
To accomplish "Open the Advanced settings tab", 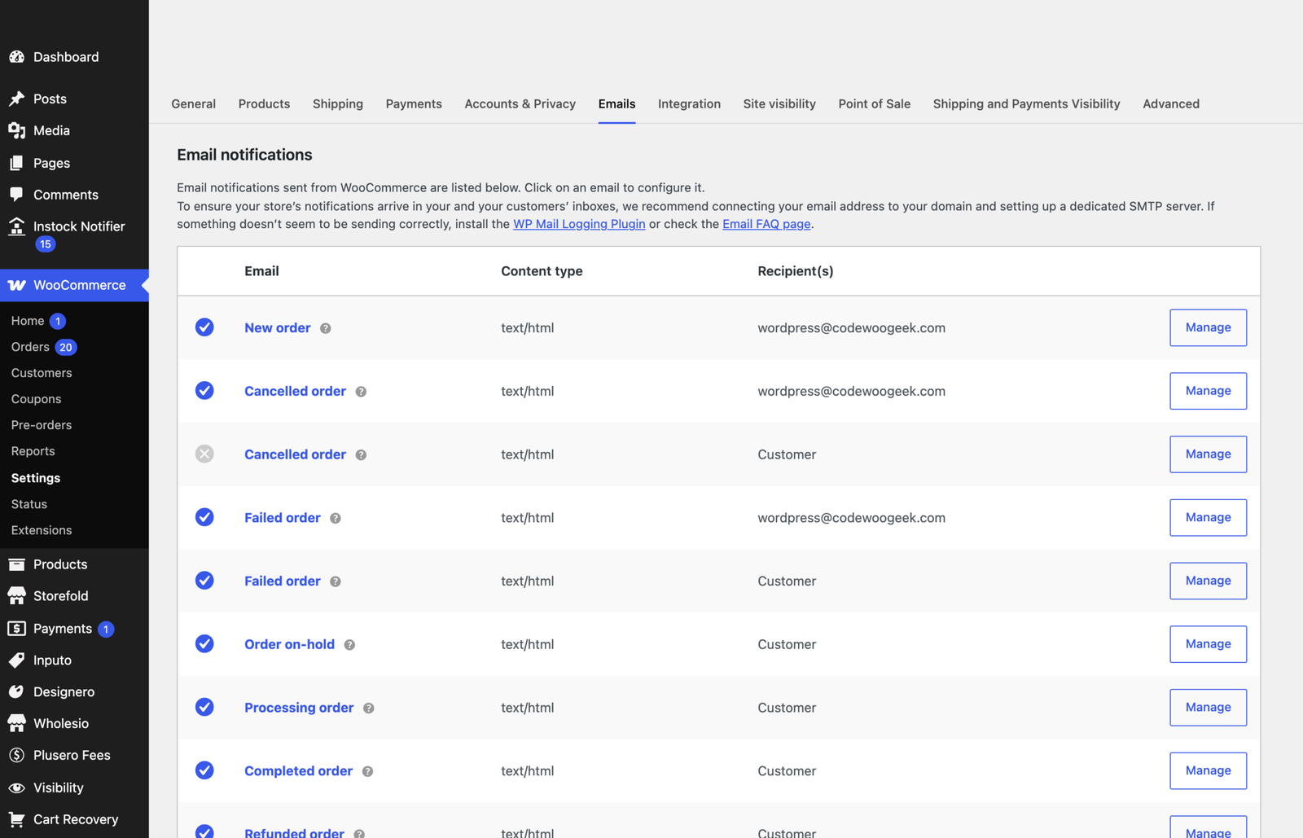I will 1170,103.
